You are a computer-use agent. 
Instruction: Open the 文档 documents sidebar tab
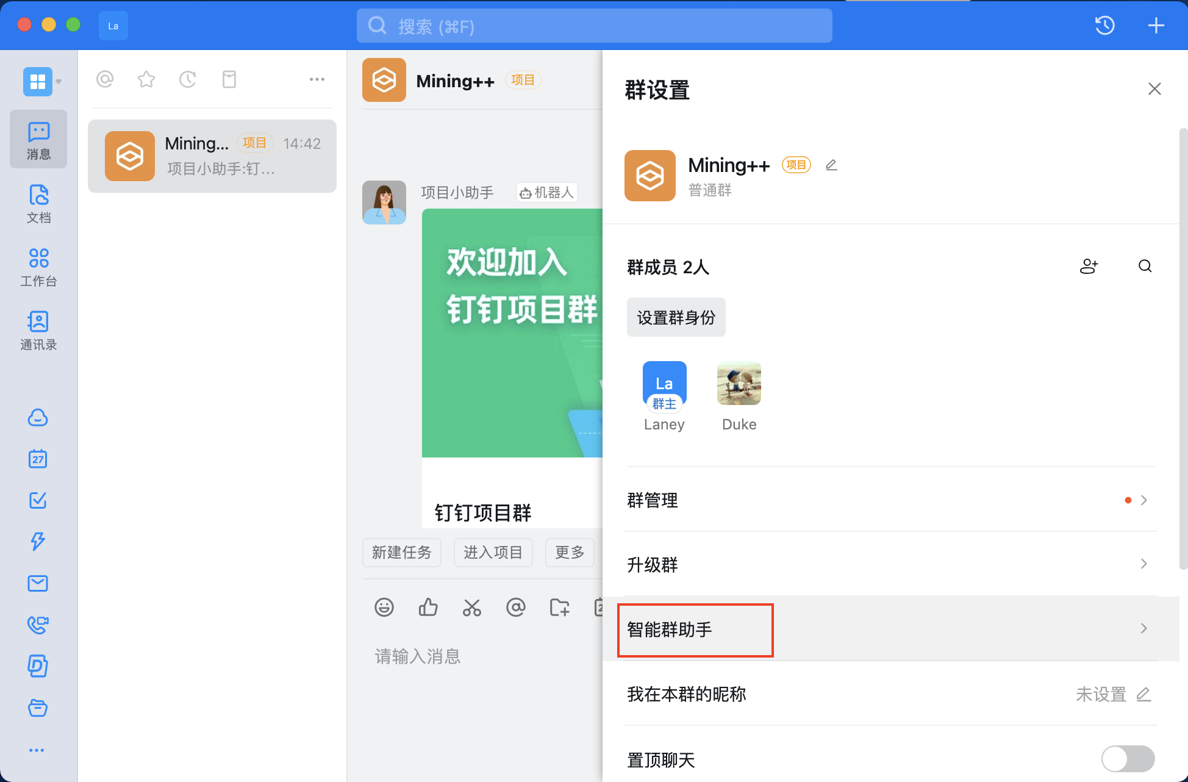(38, 204)
